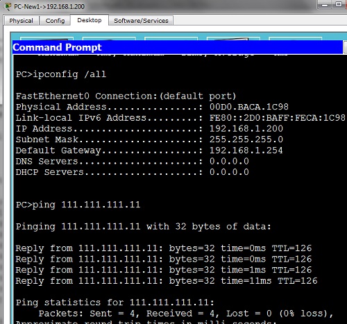Click the 'ping 111.111.111.11' command line
The image size is (347, 324).
(78, 205)
